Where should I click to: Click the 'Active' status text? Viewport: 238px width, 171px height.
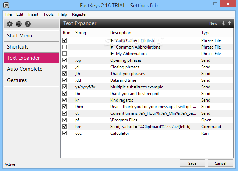[x=10, y=164]
